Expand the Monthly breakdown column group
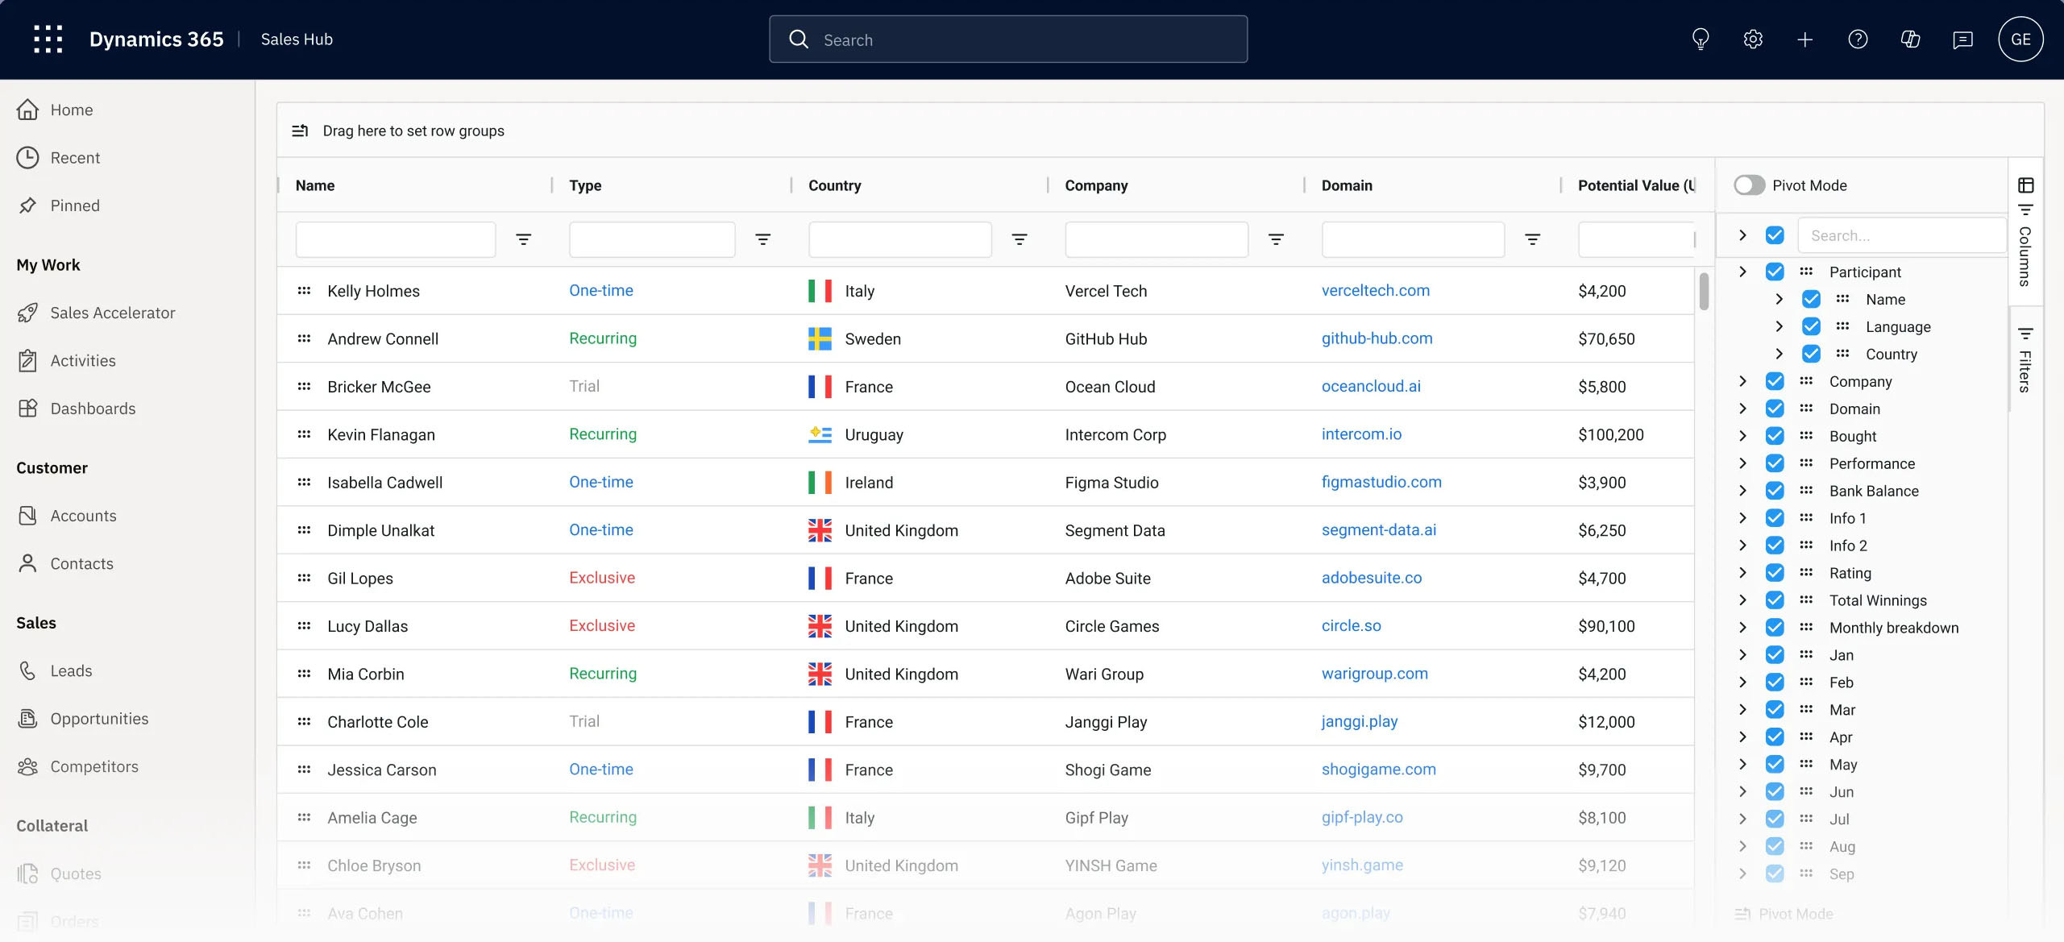Viewport: 2064px width, 942px height. (1742, 628)
